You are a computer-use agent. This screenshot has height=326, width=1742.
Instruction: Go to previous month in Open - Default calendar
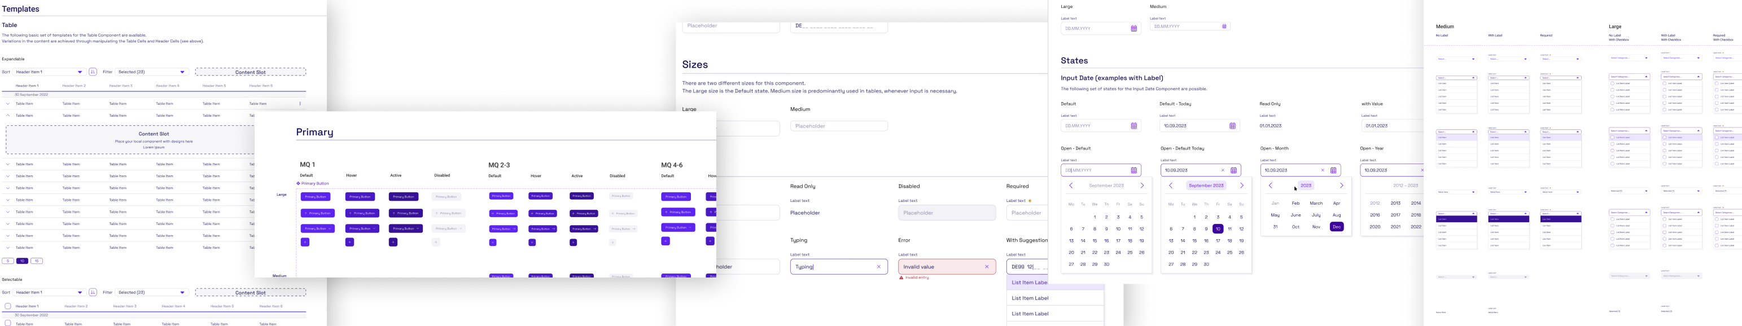click(x=1070, y=186)
